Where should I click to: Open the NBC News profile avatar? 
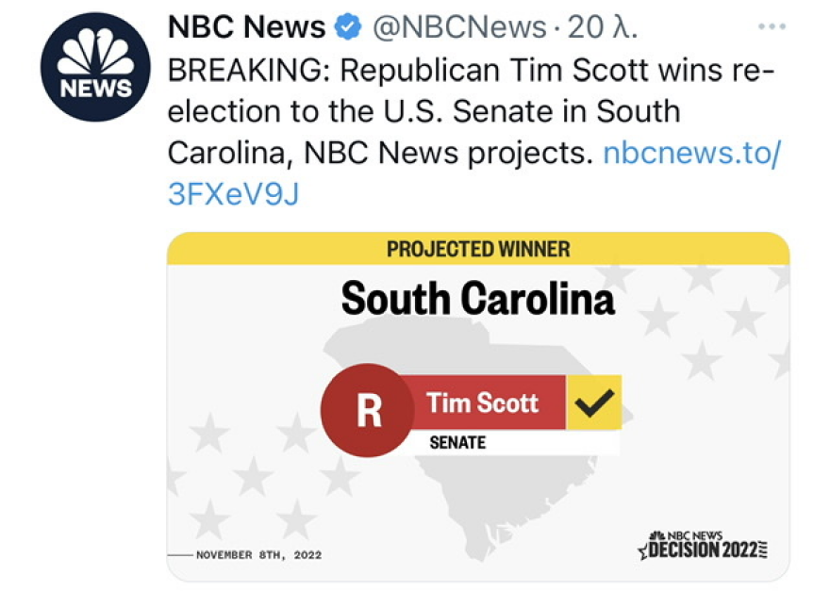95,68
